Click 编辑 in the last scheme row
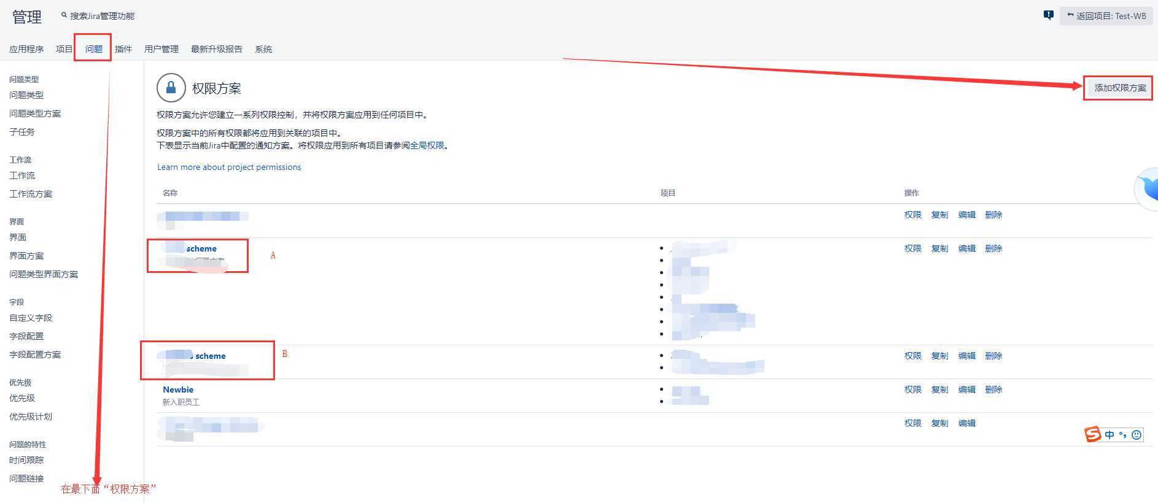This screenshot has height=503, width=1158. click(967, 423)
